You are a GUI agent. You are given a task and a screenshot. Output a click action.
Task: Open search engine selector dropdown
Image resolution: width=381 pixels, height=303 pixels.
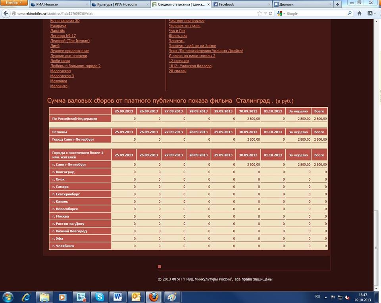(281, 14)
